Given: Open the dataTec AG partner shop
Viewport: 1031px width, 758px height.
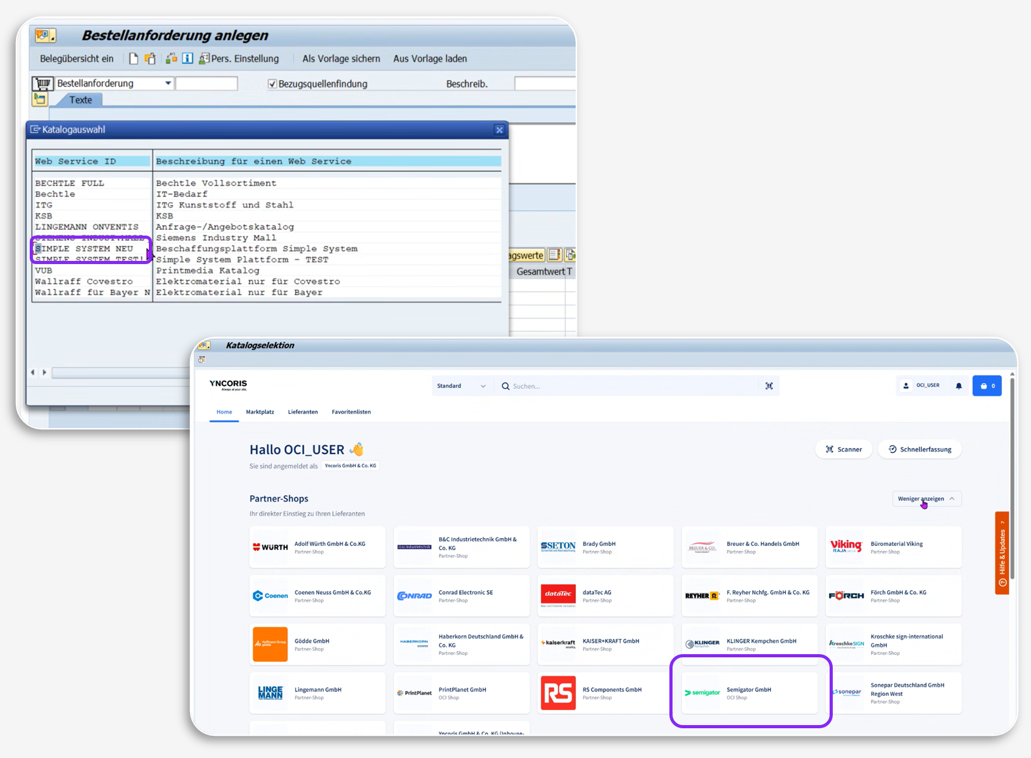Looking at the screenshot, I should click(x=605, y=596).
